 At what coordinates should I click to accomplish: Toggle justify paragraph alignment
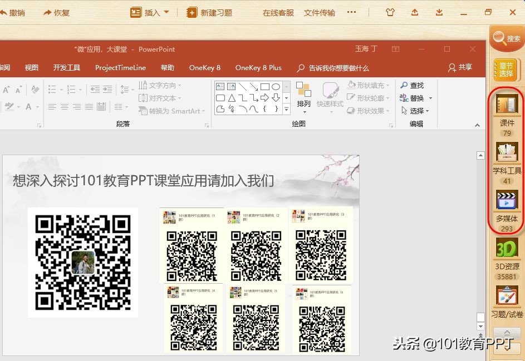89,107
